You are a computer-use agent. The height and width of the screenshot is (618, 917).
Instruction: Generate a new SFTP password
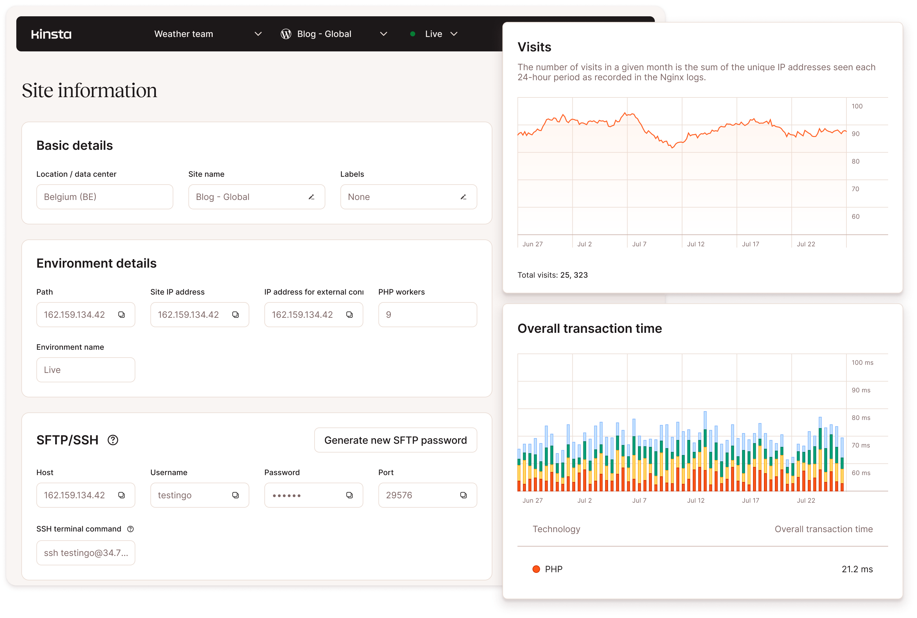point(395,440)
